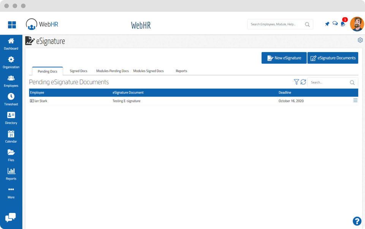Switch to Modules Pending Docs tab
This screenshot has height=229, width=365.
click(x=113, y=71)
